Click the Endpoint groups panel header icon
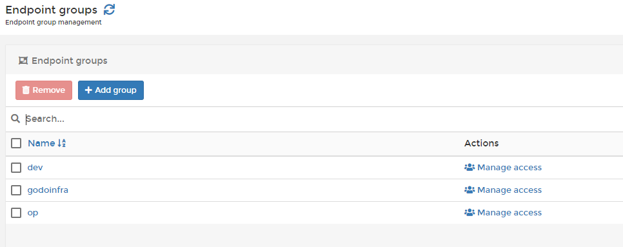The image size is (623, 247). point(23,61)
